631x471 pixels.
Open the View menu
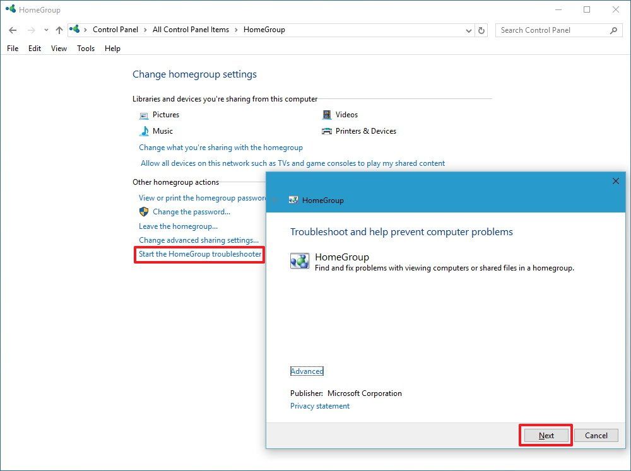(x=59, y=49)
